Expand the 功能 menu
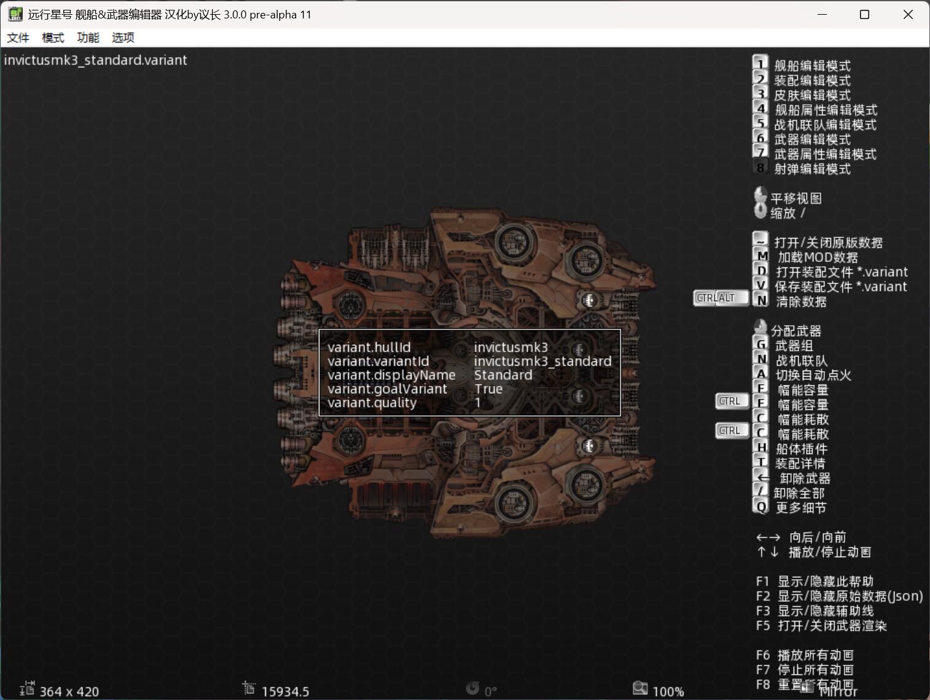The width and height of the screenshot is (930, 700). click(88, 37)
